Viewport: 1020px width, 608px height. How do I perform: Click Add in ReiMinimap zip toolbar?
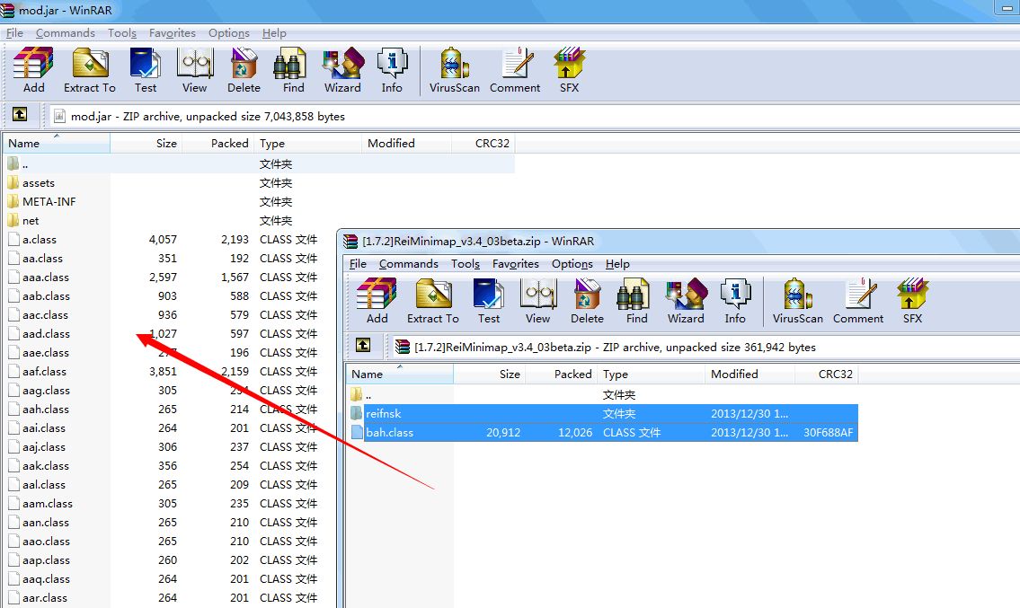click(377, 301)
